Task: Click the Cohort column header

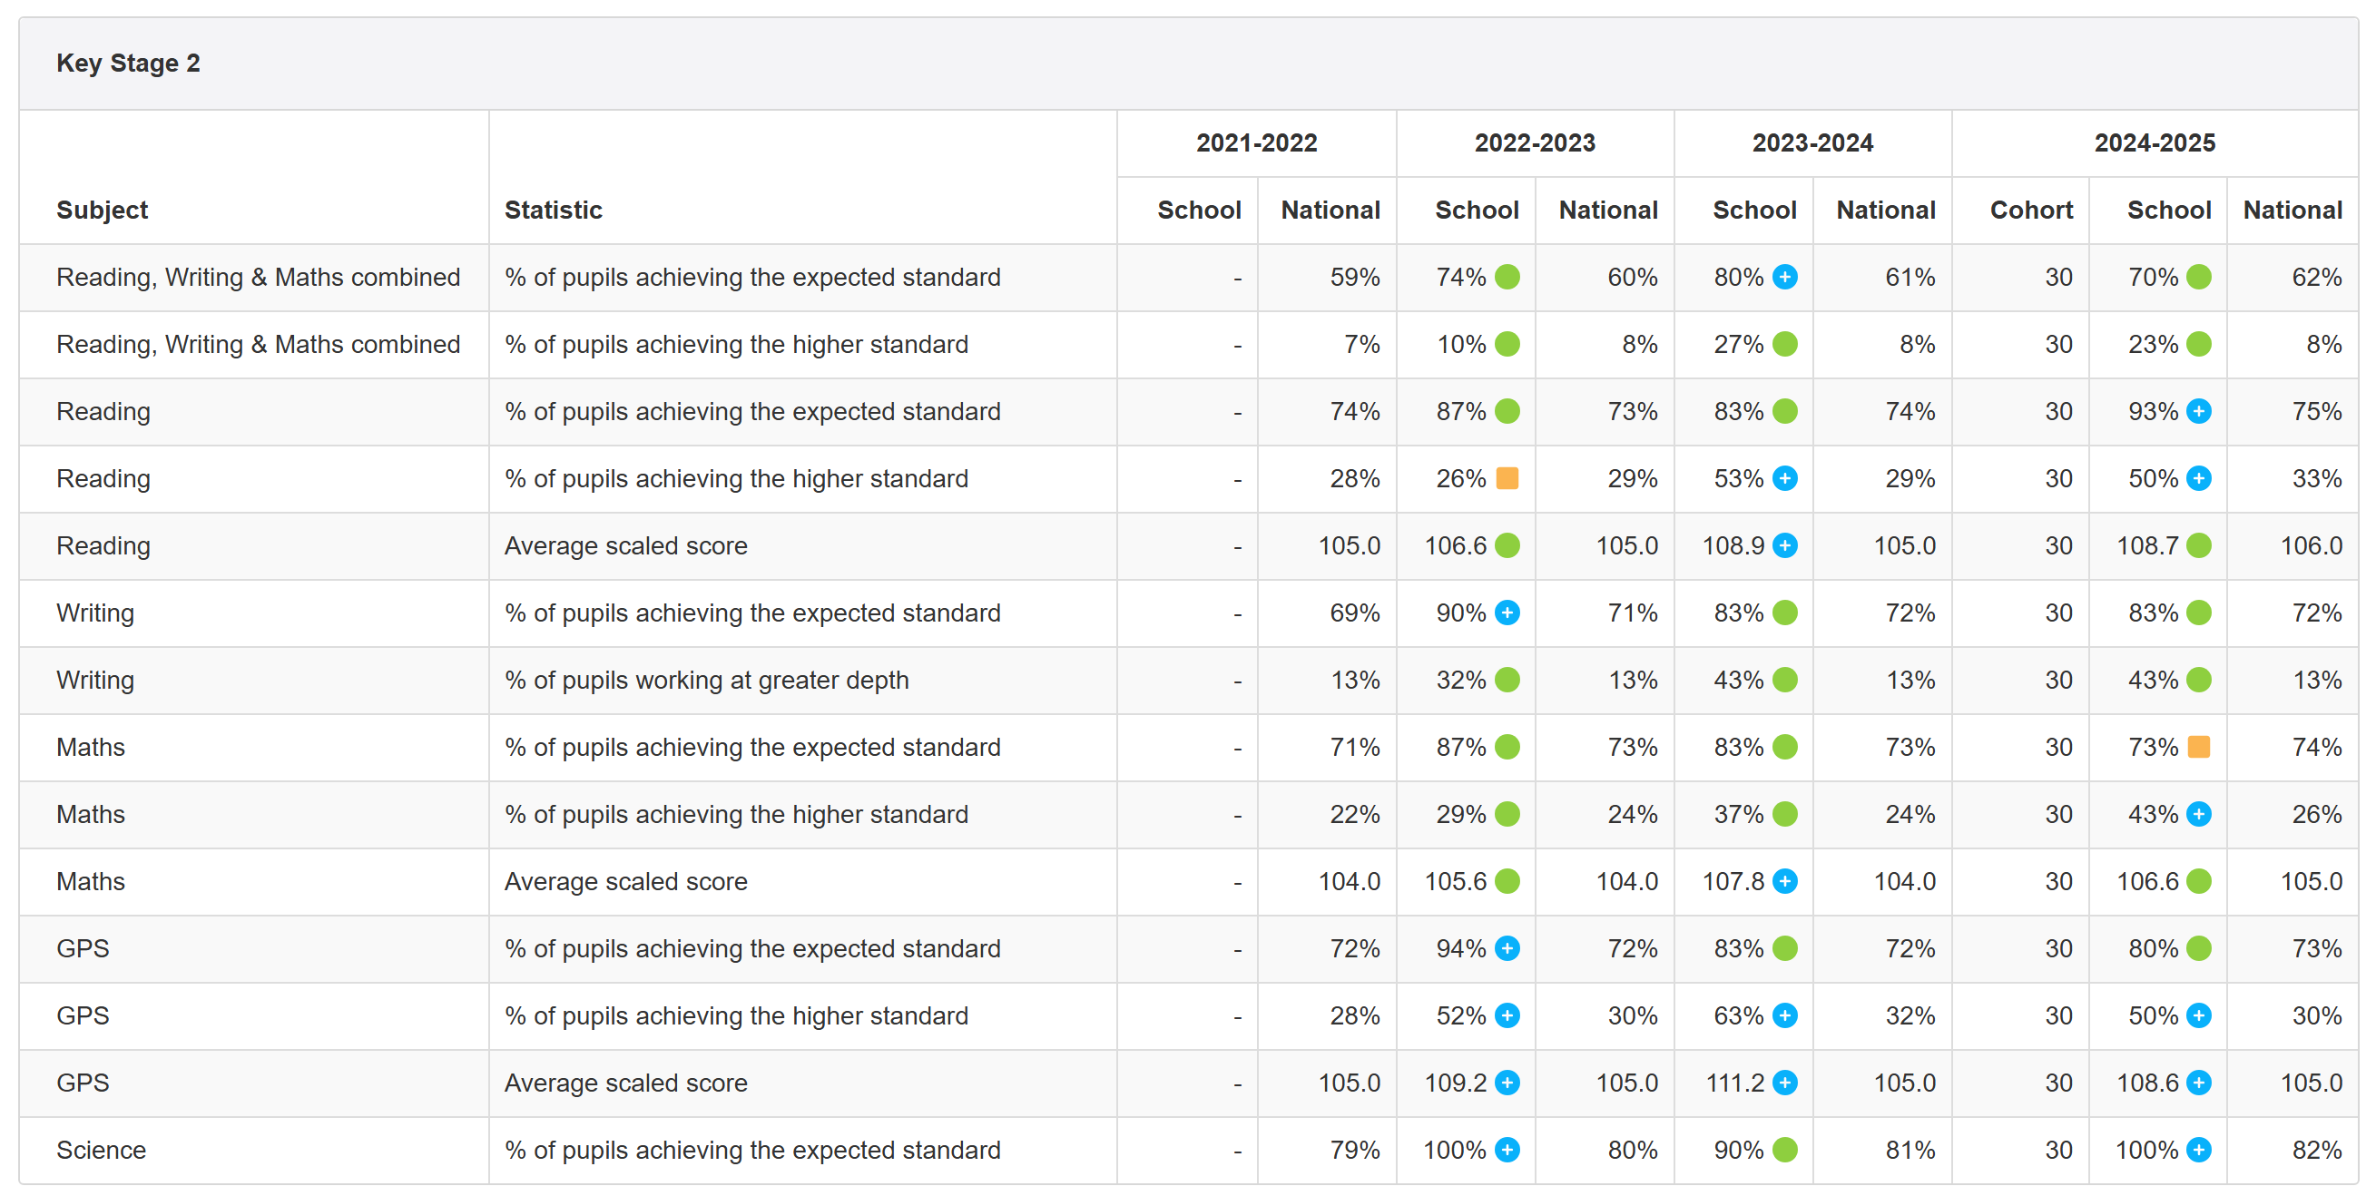Action: 2030,211
